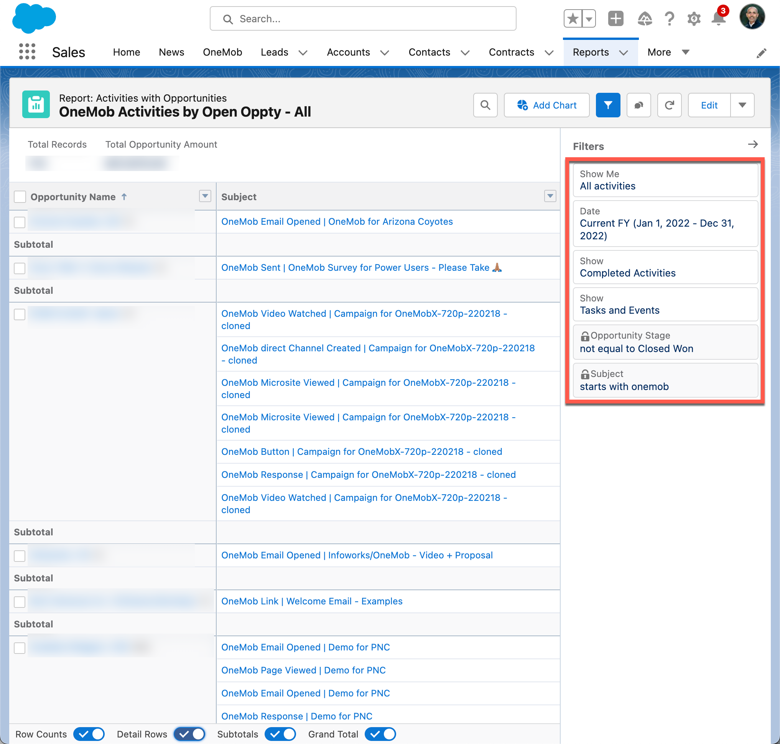780x744 pixels.
Task: Open the dropdown arrow next to Edit
Action: pyautogui.click(x=742, y=105)
